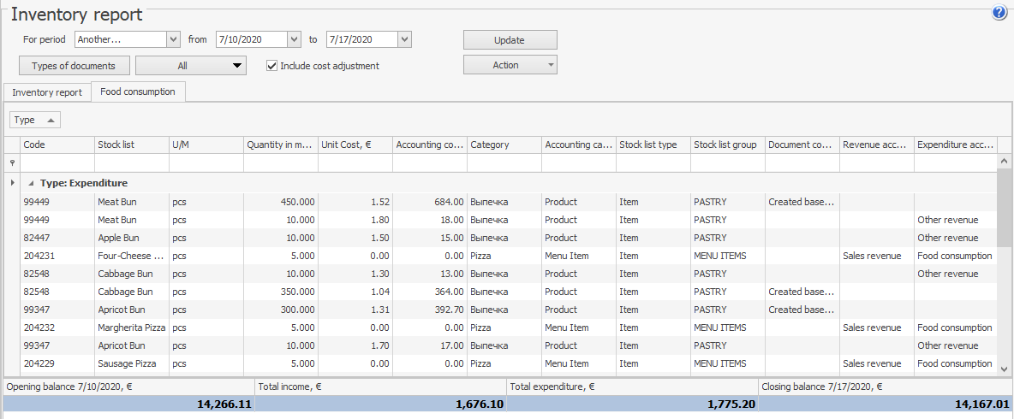Image resolution: width=1014 pixels, height=419 pixels.
Task: Expand the All document types dropdown
Action: point(237,66)
